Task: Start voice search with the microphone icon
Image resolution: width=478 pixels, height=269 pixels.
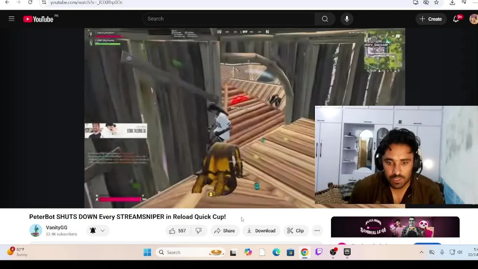Action: 347,19
